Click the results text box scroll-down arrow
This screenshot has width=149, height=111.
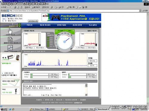pyautogui.click(x=86, y=95)
